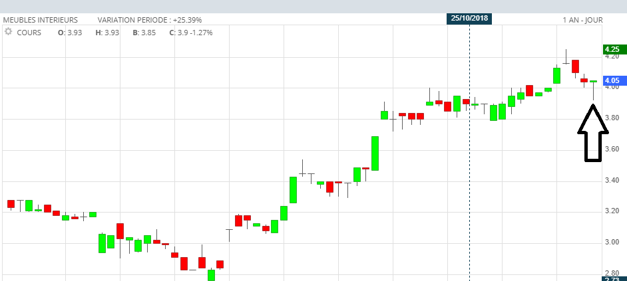Select the opening value O: 3.93
The height and width of the screenshot is (281, 627).
coord(70,33)
